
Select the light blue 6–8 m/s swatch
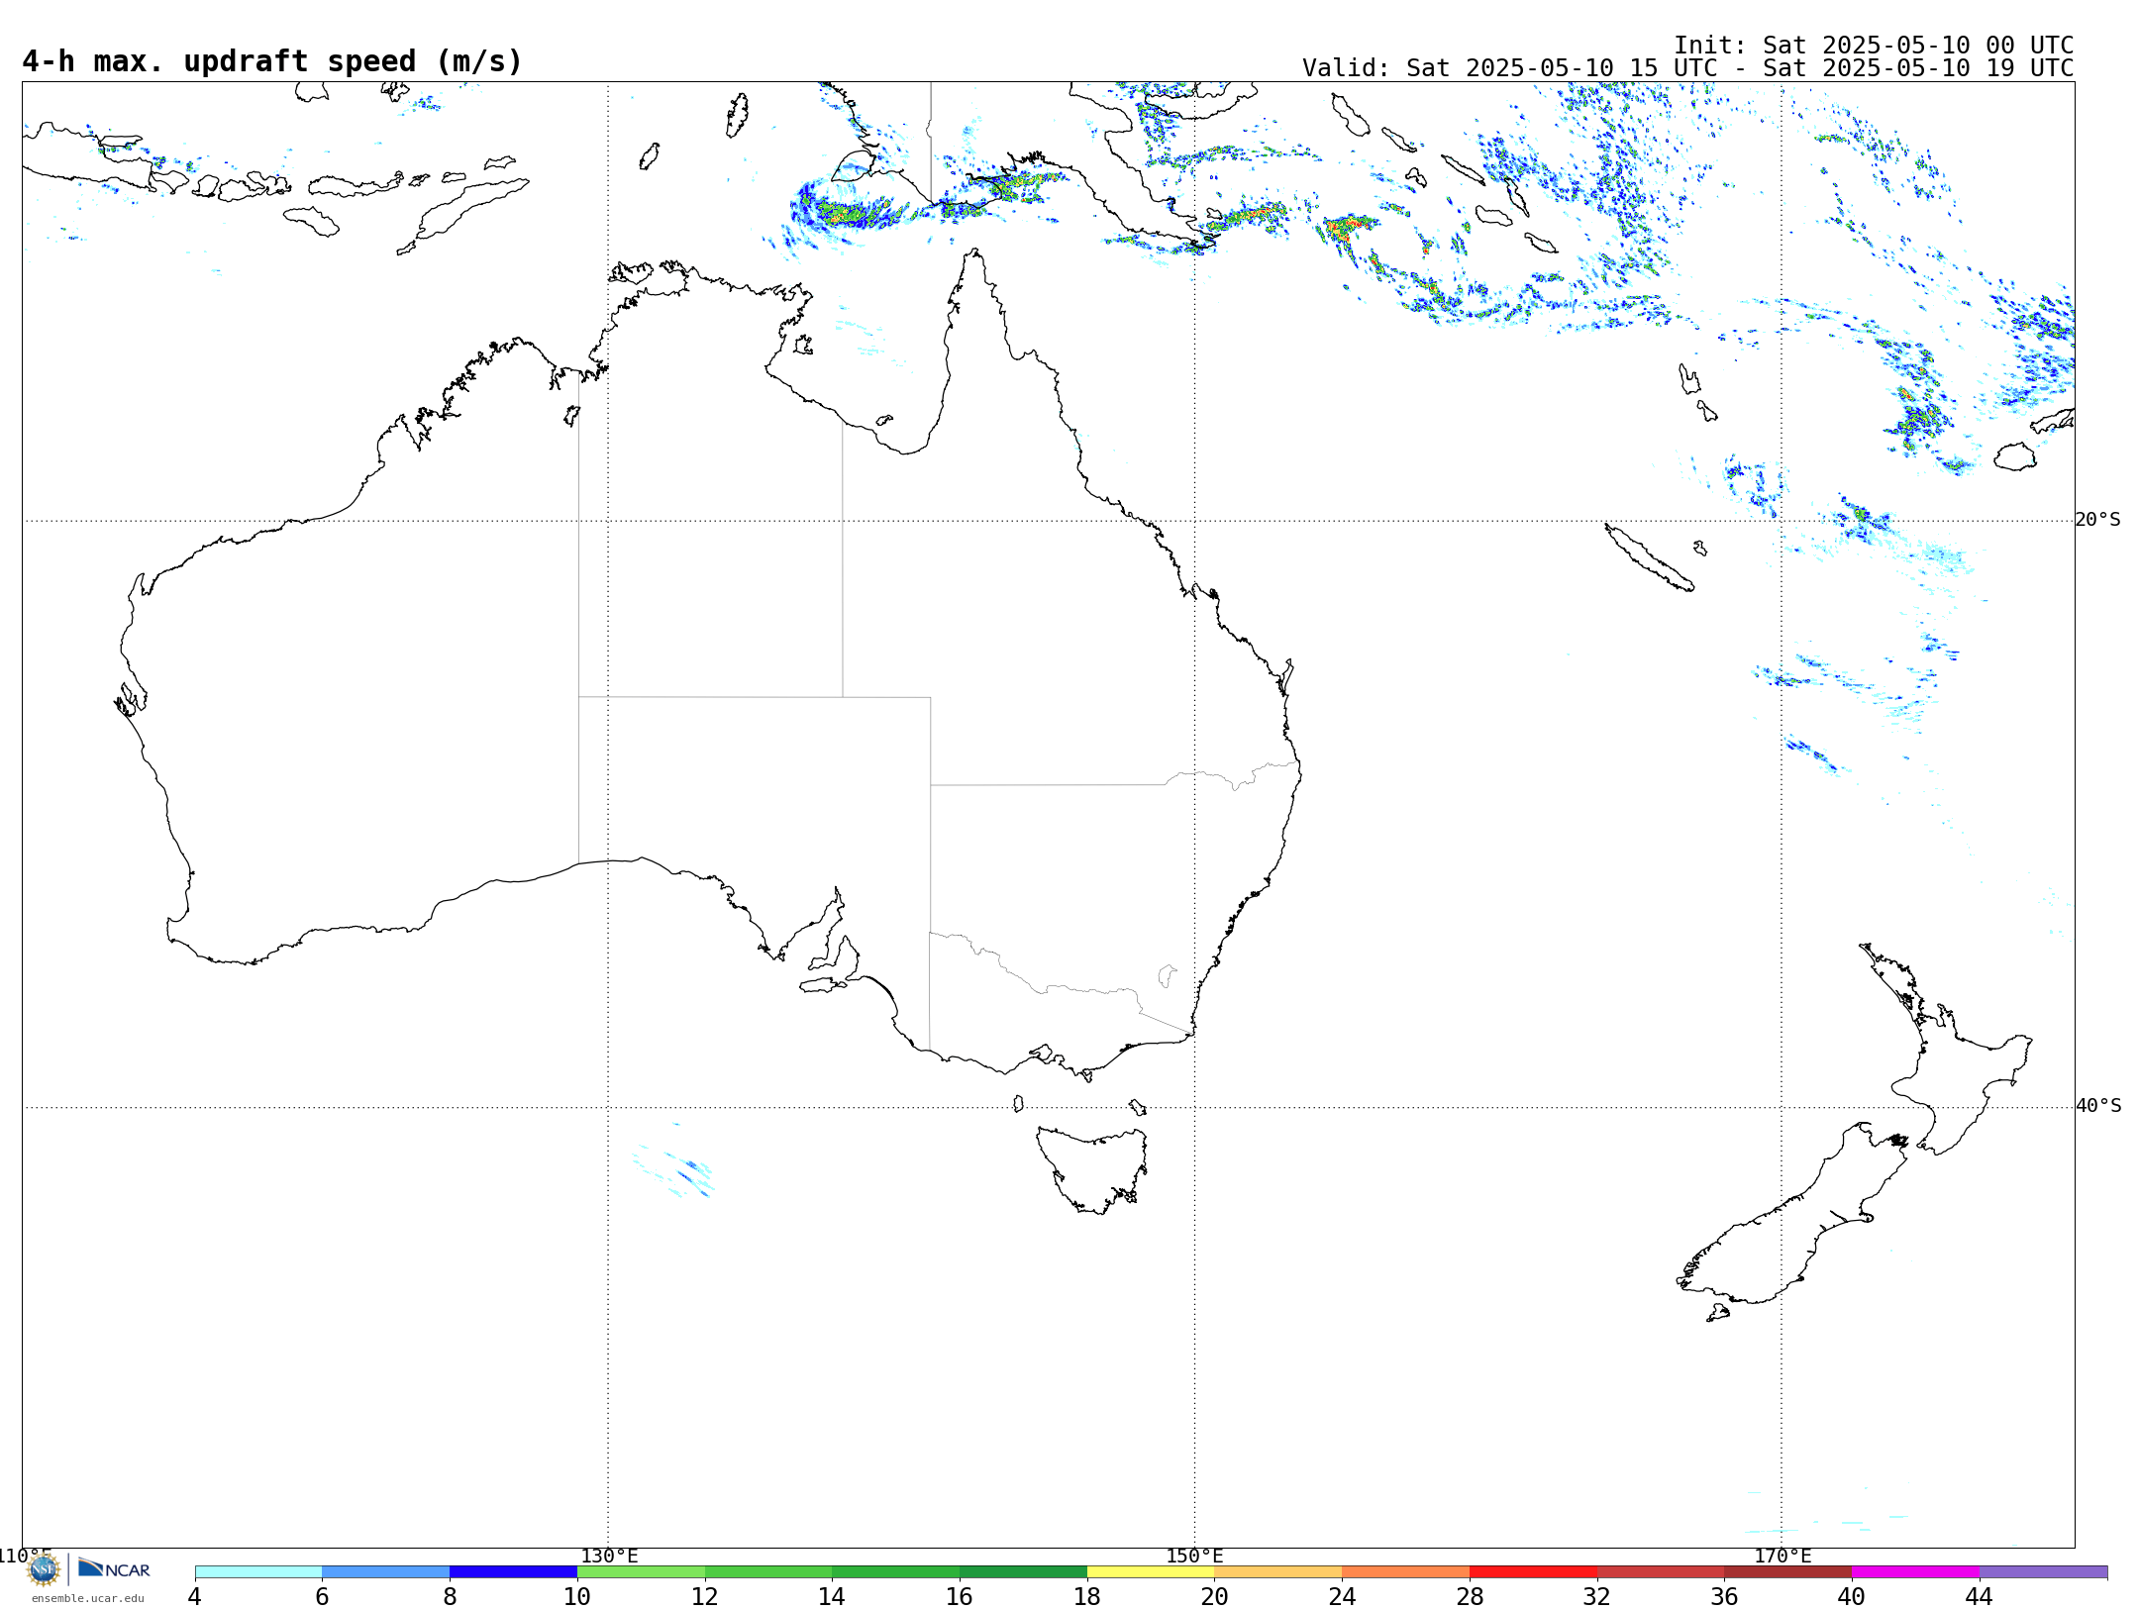(x=386, y=1572)
